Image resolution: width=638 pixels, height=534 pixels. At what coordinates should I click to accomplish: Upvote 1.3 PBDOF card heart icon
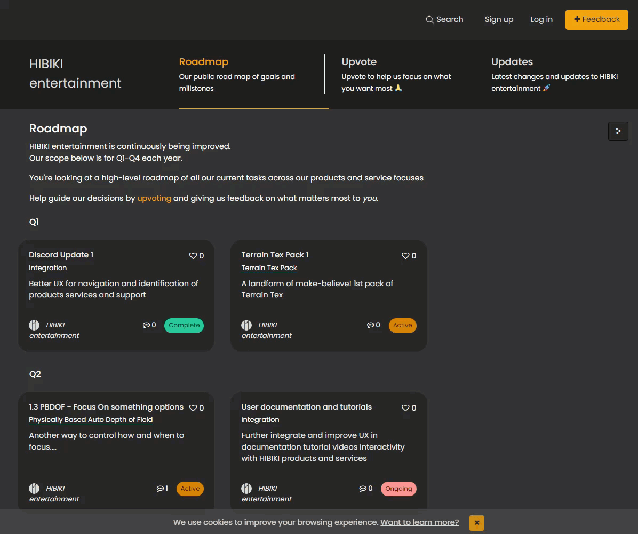pos(193,408)
